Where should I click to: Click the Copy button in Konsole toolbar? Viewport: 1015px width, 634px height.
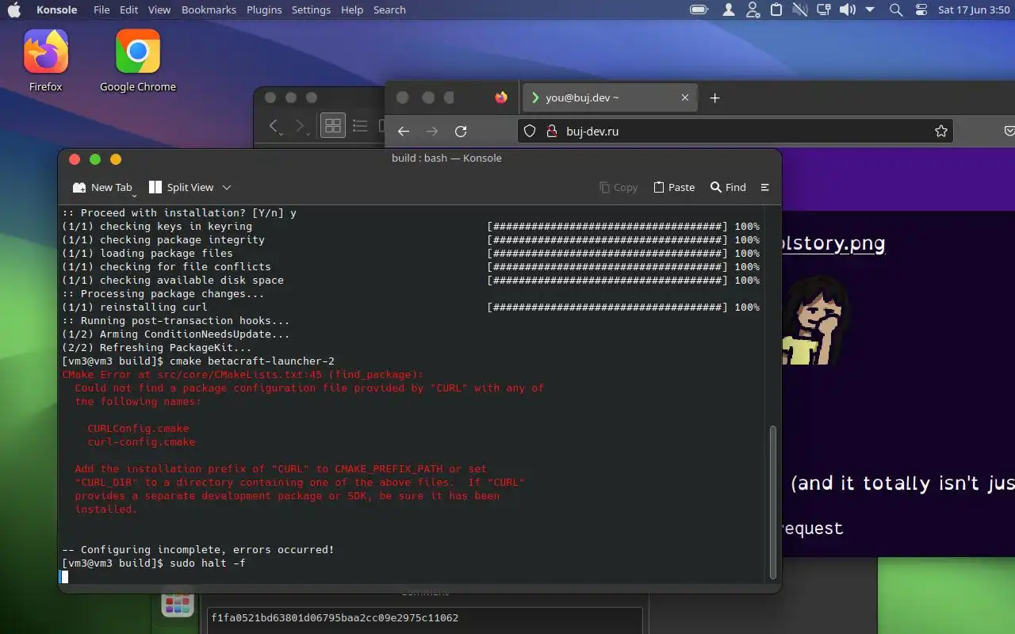click(x=619, y=187)
